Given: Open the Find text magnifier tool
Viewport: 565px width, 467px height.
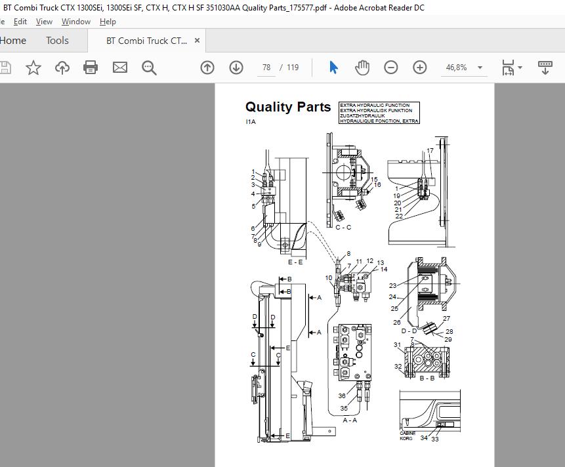Looking at the screenshot, I should pos(149,68).
